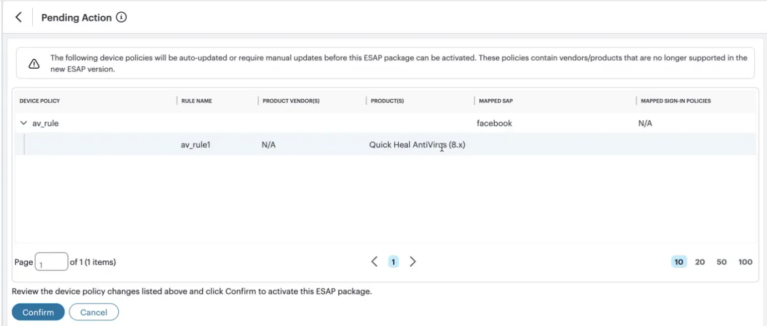Open the Pending Action info icon
Viewport: 767px width, 326px height.
[122, 17]
